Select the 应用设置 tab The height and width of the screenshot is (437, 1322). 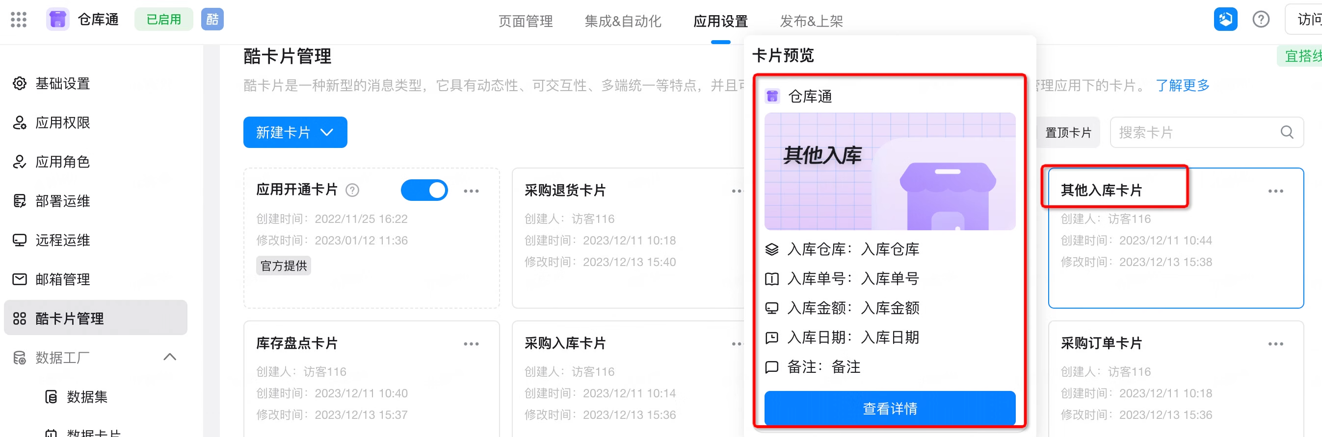coord(720,21)
